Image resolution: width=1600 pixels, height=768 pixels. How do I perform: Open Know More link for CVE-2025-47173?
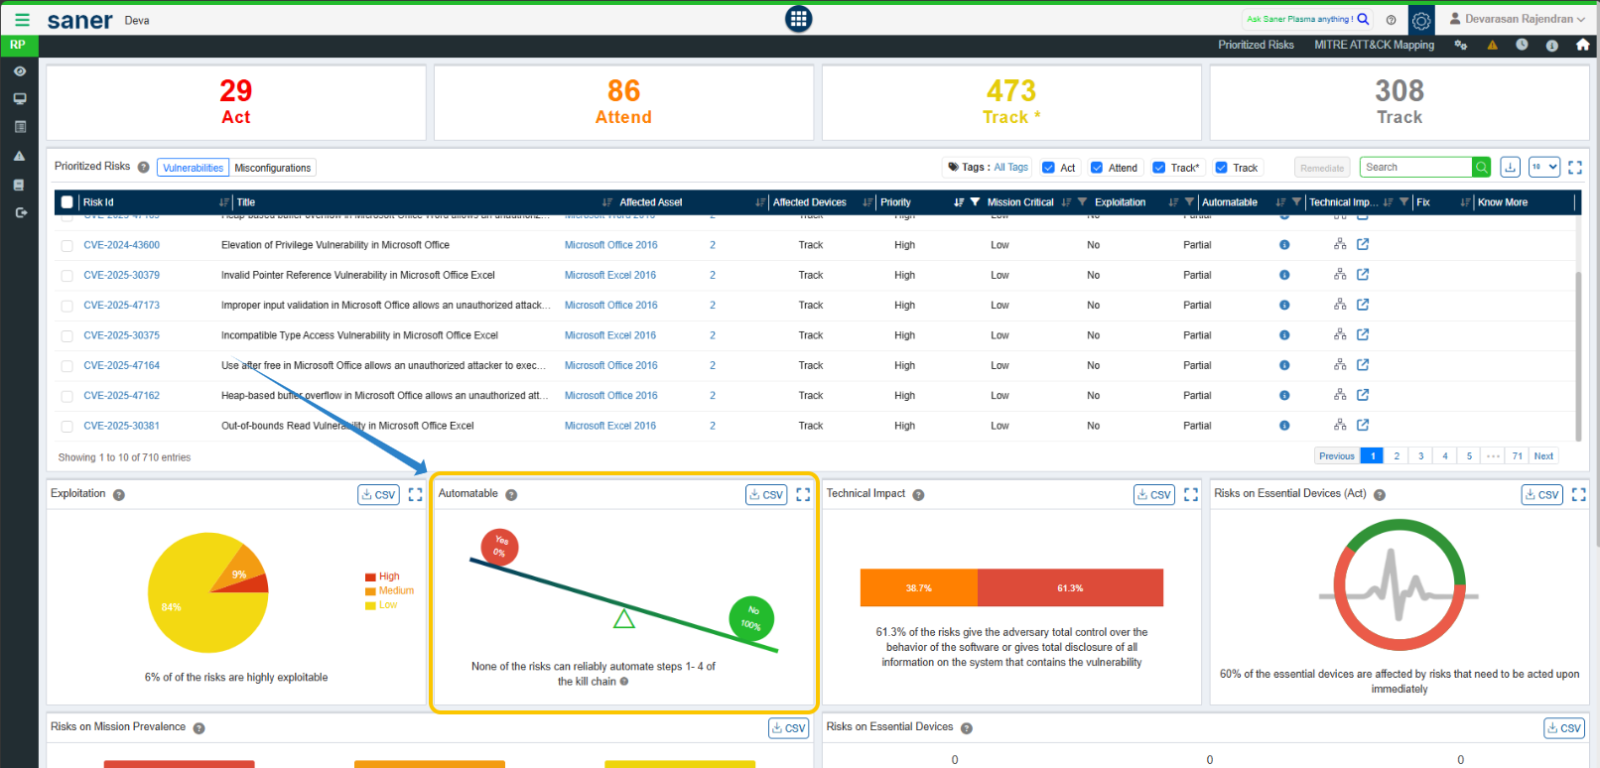pos(1363,305)
